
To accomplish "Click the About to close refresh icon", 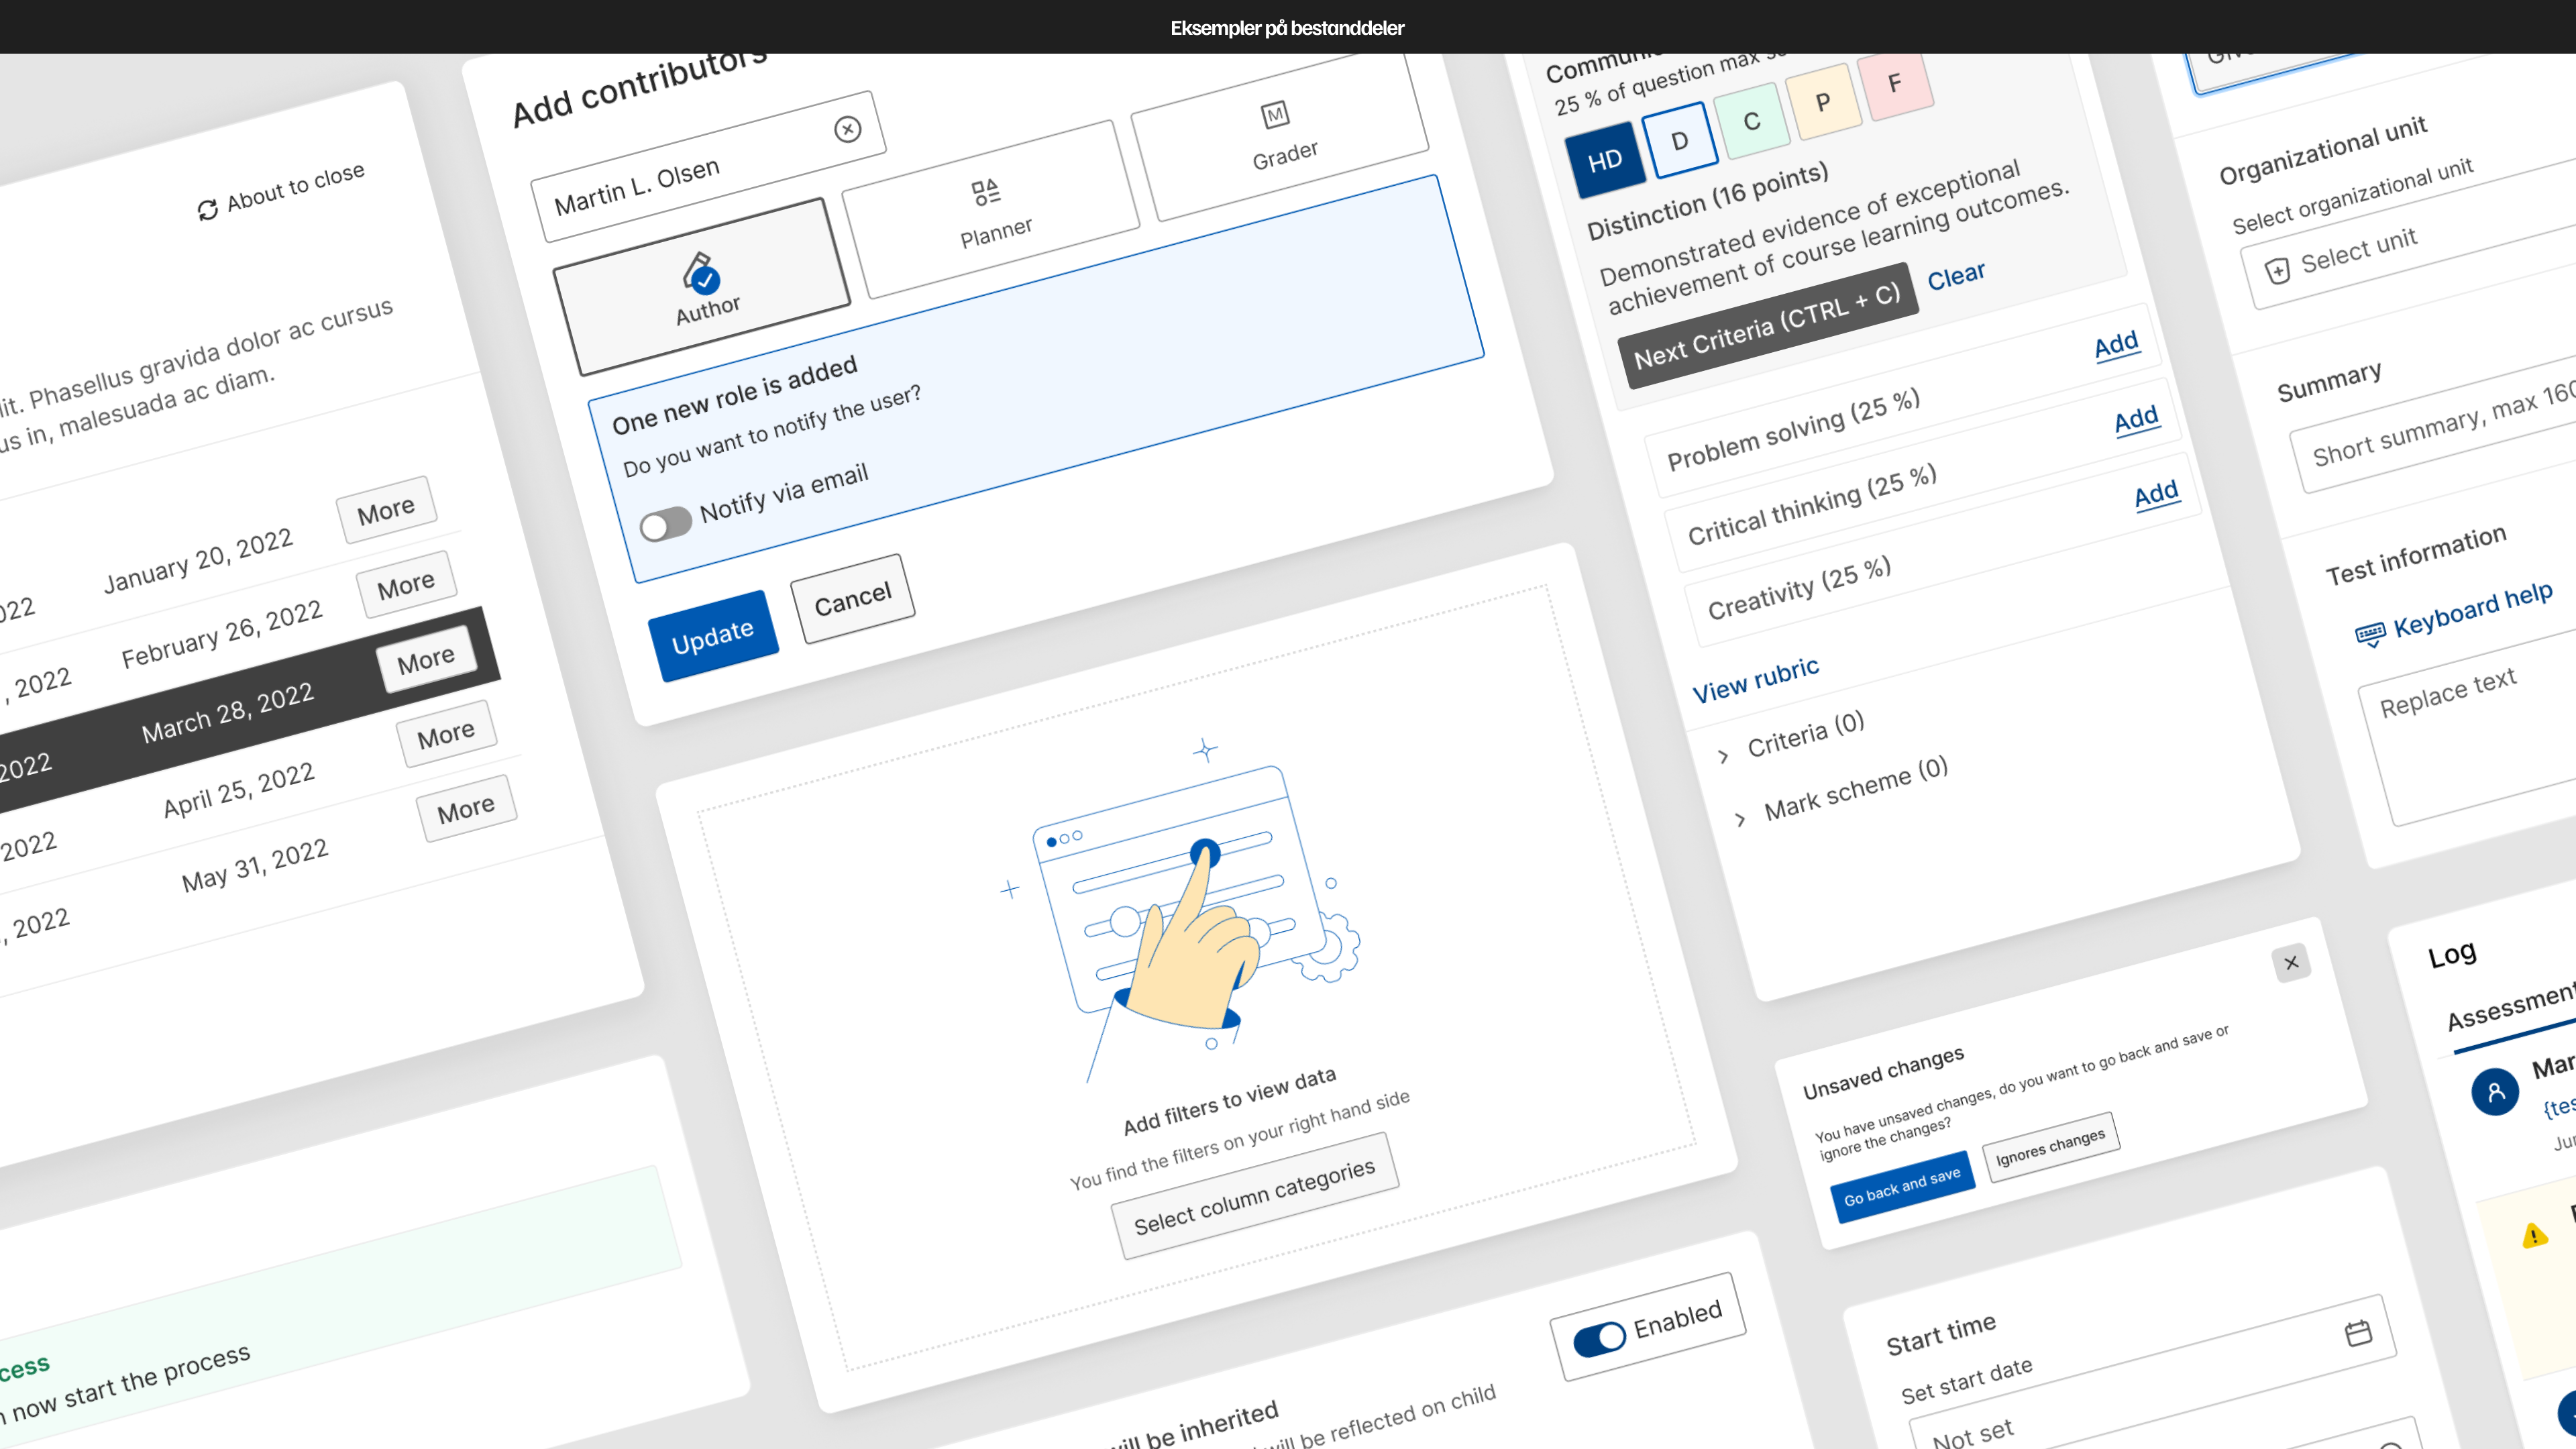I will pos(207,210).
